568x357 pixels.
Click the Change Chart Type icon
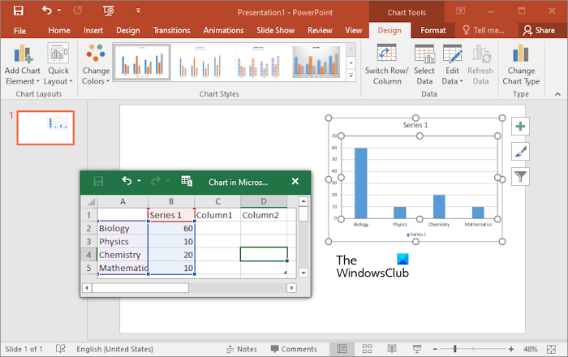521,55
